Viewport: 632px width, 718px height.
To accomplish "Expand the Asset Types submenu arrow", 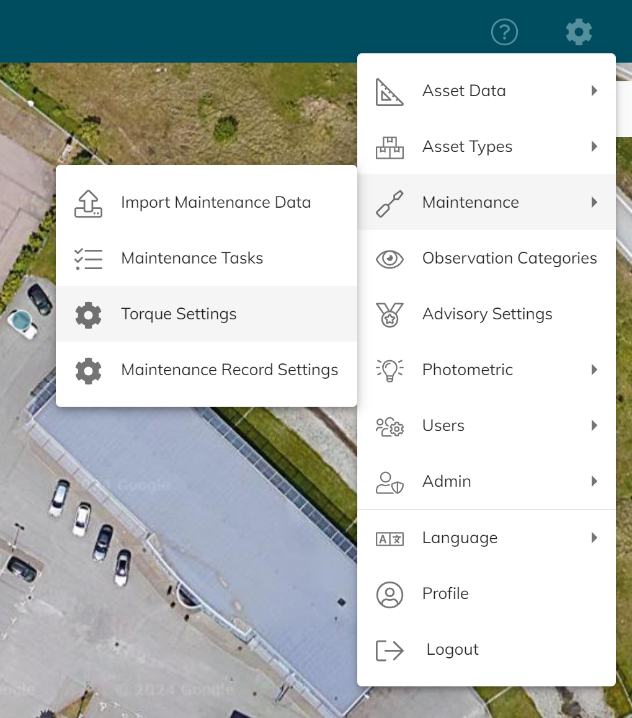I will (x=594, y=147).
